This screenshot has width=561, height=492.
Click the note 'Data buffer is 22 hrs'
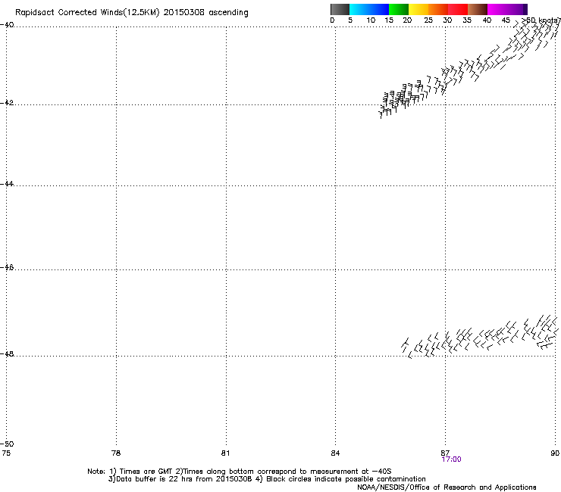[x=154, y=479]
